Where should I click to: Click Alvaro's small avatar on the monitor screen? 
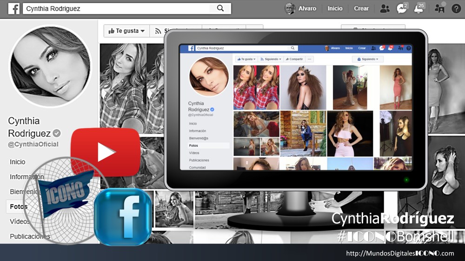coord(327,48)
